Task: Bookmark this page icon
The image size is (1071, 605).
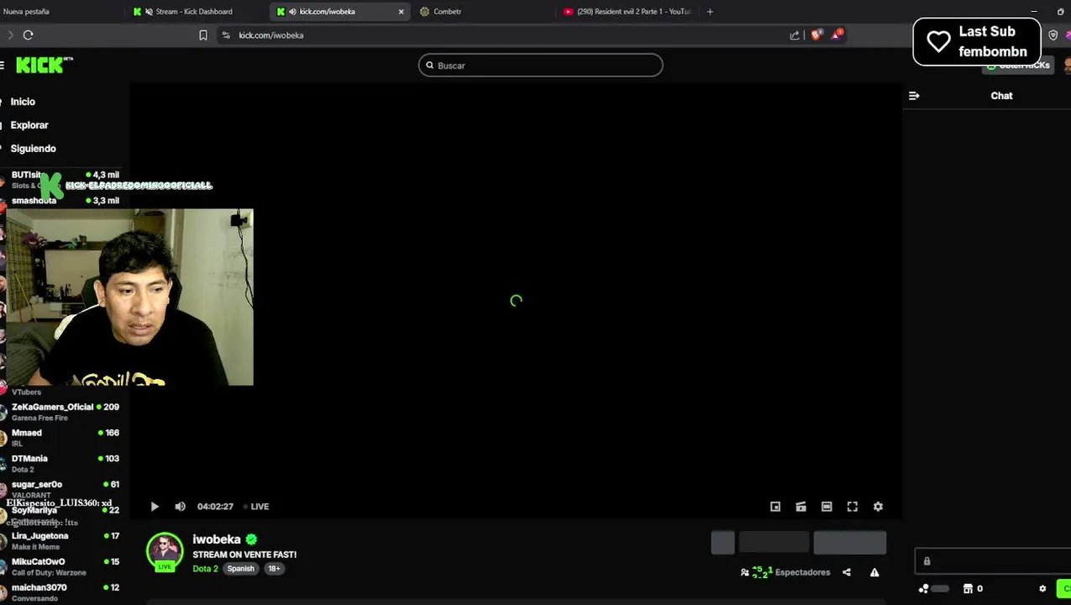Action: point(203,35)
